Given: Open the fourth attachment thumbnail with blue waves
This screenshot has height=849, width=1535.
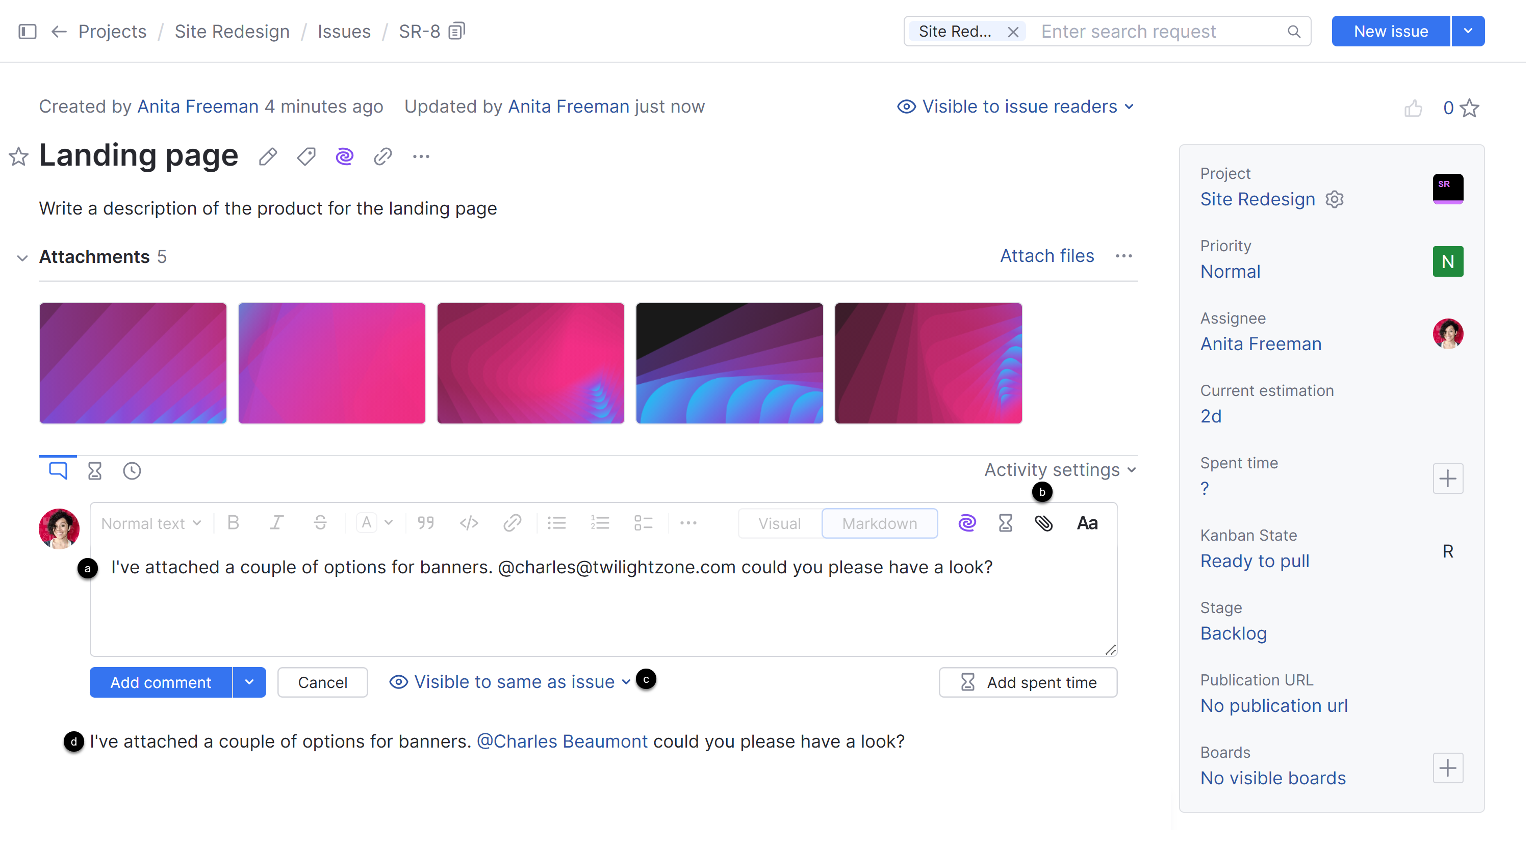Looking at the screenshot, I should click(x=729, y=363).
